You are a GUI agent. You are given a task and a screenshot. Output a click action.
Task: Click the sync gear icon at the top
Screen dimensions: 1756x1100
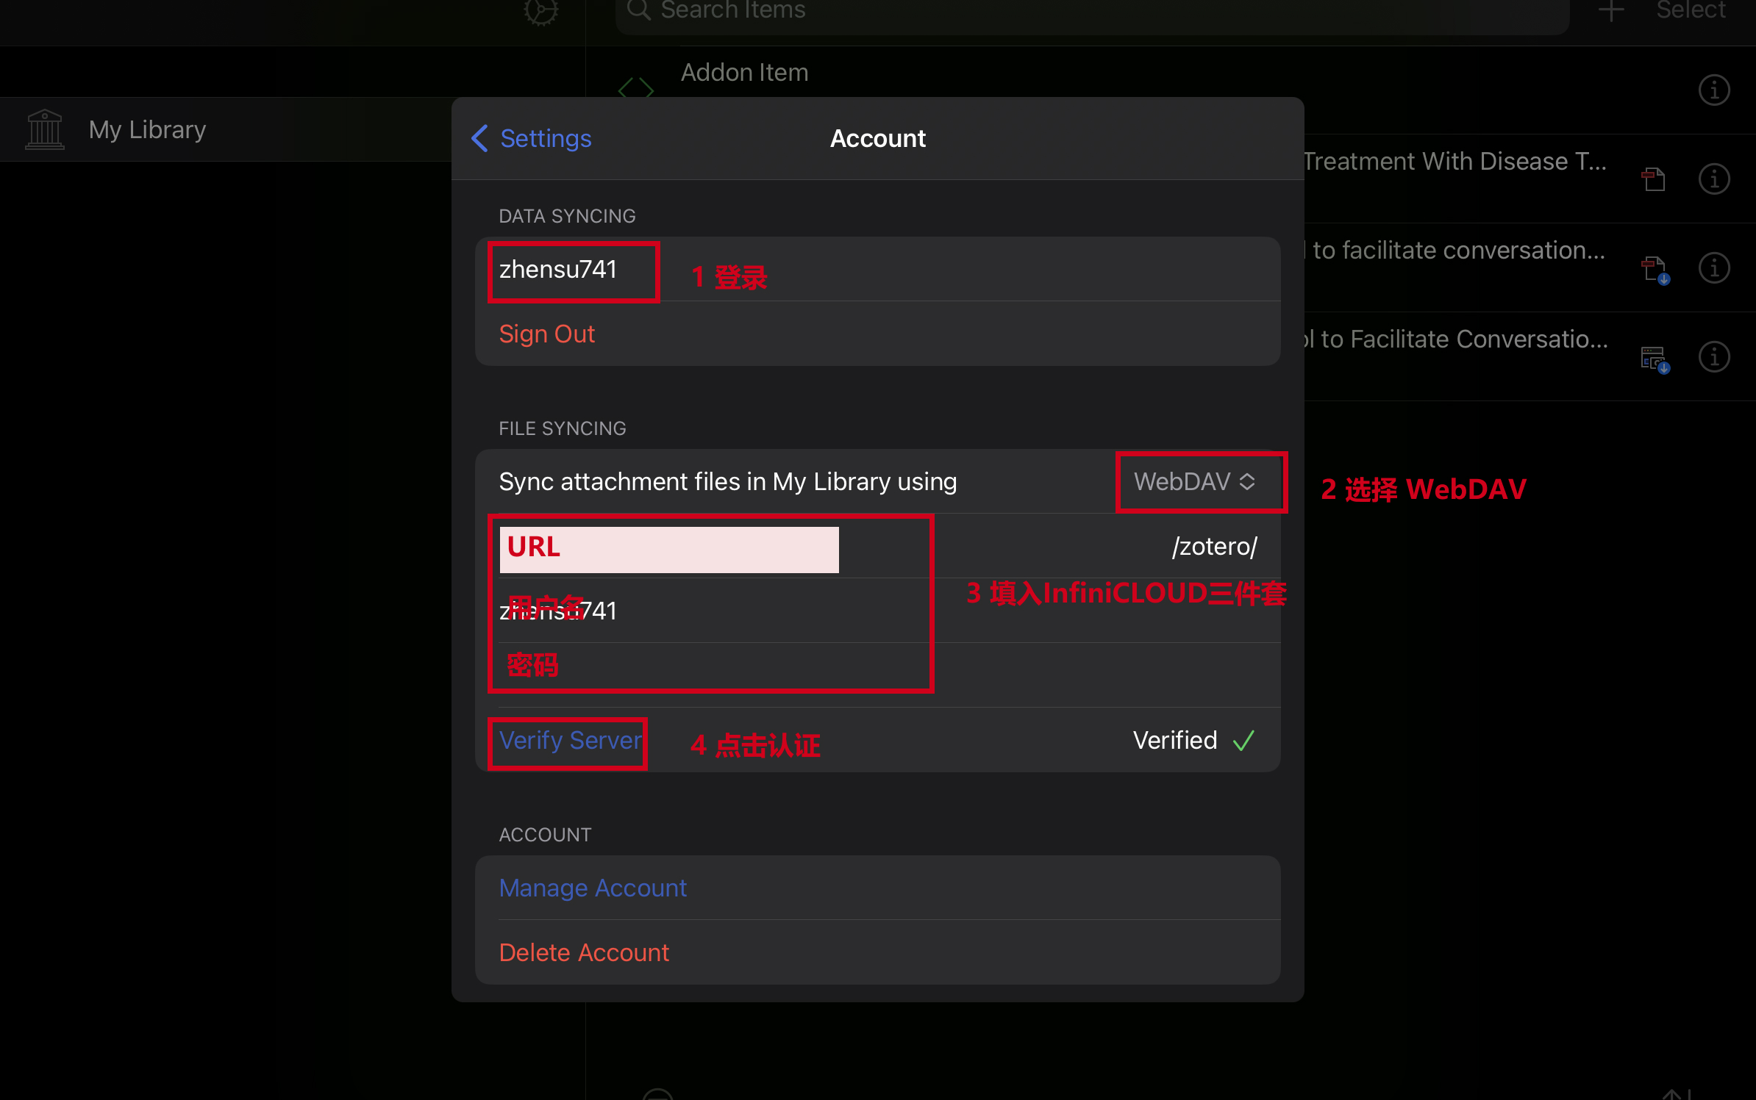pos(540,11)
